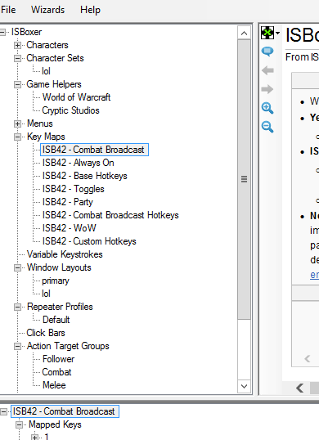The height and width of the screenshot is (440, 319).
Task: Select the Character Sets tree item
Action: pos(55,58)
